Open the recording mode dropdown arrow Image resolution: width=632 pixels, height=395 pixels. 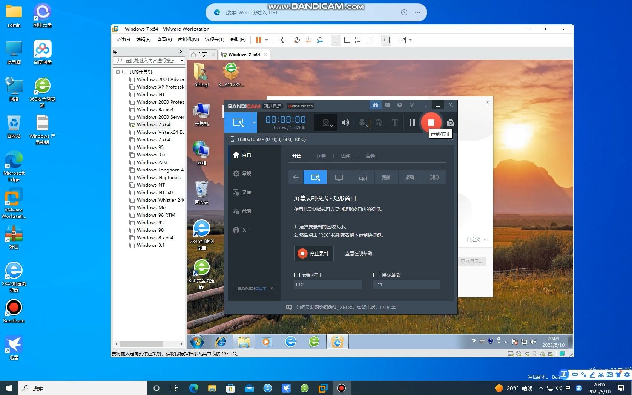click(x=255, y=122)
